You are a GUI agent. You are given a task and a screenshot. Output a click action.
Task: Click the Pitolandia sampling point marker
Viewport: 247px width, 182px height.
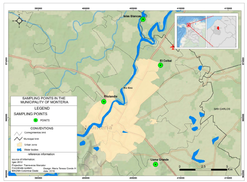pyautogui.click(x=104, y=102)
